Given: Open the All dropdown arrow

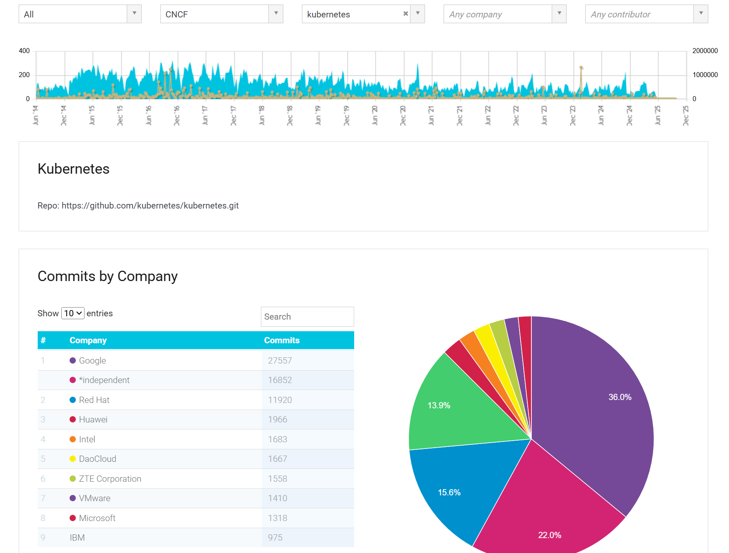Looking at the screenshot, I should (x=134, y=14).
